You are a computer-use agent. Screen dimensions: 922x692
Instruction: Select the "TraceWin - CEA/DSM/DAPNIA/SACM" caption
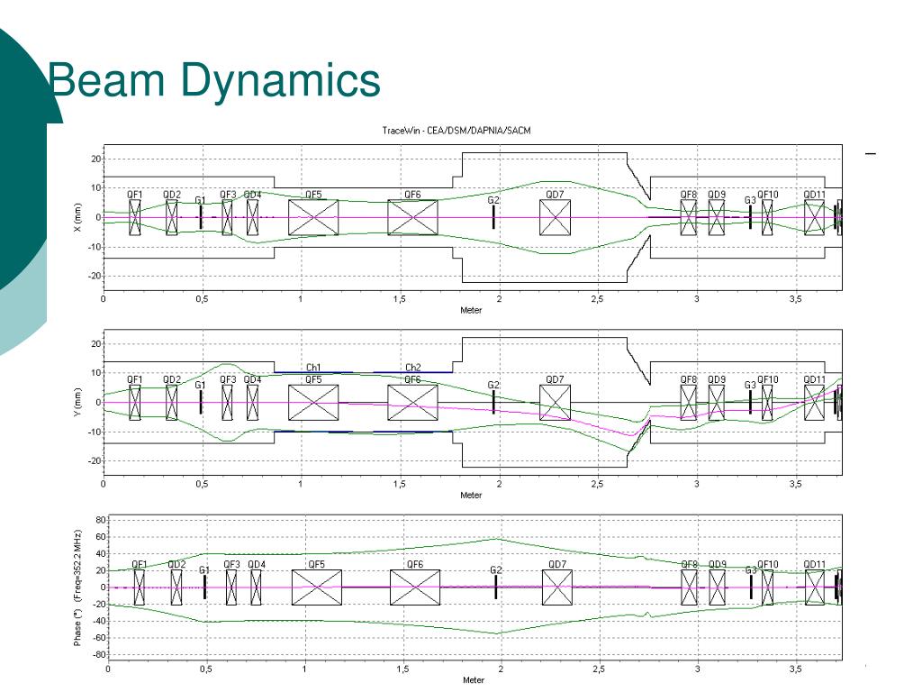pos(456,130)
